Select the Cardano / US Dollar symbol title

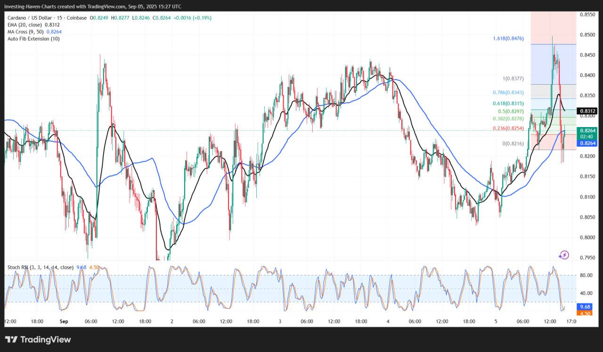47,18
